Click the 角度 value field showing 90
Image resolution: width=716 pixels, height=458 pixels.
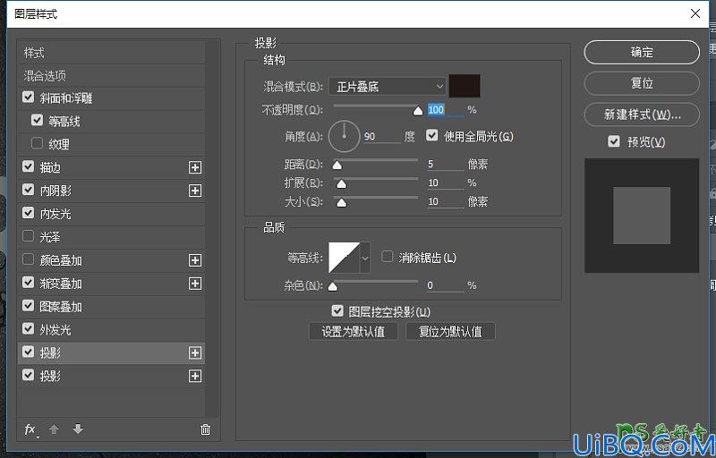382,136
